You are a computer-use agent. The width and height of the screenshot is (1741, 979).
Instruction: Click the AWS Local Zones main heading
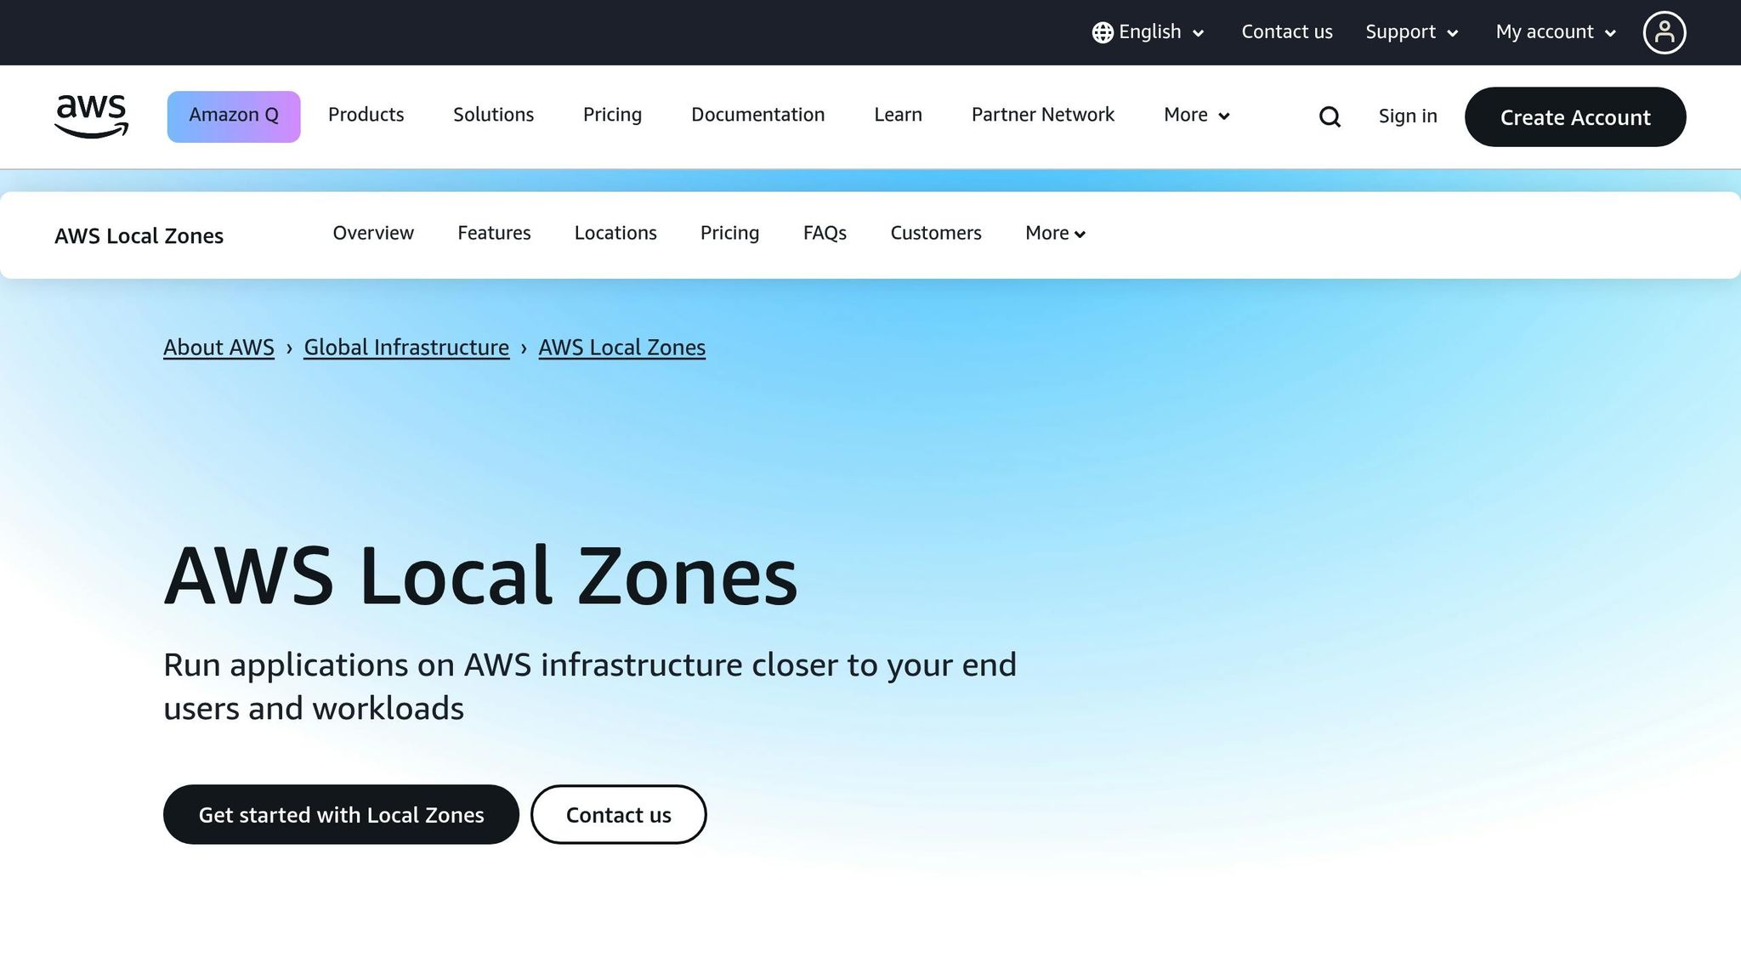480,576
